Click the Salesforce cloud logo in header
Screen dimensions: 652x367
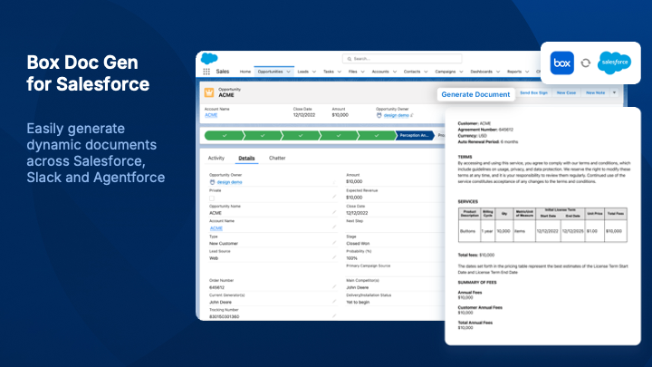pyautogui.click(x=207, y=58)
